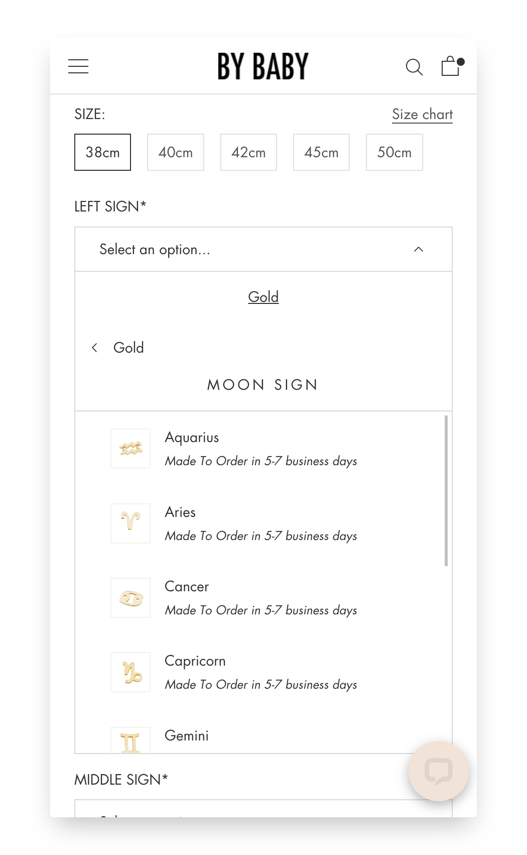Open the Size chart link
527x855 pixels.
pos(422,115)
